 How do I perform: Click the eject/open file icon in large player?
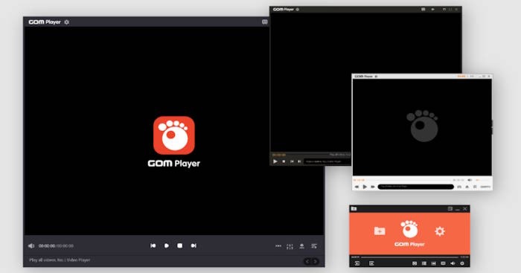pyautogui.click(x=301, y=245)
